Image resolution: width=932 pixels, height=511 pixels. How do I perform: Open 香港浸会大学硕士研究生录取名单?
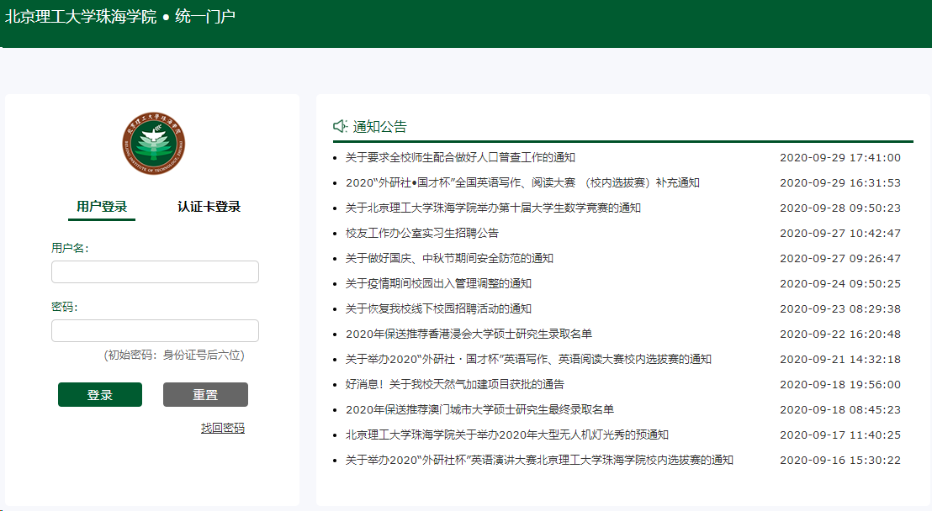469,334
